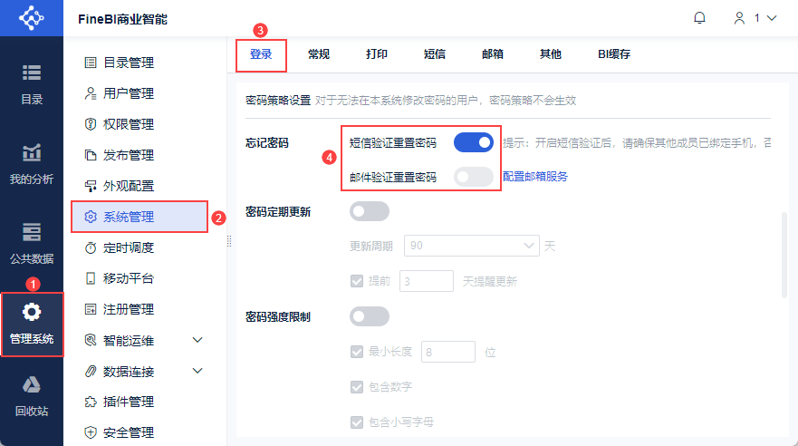Open the 更新周期 dropdown
Image resolution: width=798 pixels, height=446 pixels.
pos(471,246)
